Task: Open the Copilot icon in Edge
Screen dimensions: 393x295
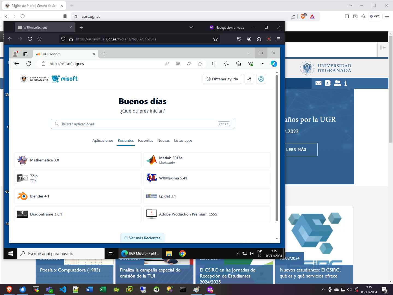Action: [x=274, y=64]
